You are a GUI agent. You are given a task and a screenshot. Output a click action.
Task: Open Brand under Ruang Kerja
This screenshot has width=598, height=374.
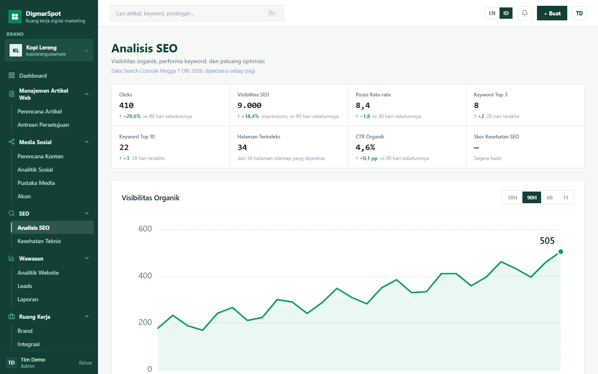click(x=52, y=331)
